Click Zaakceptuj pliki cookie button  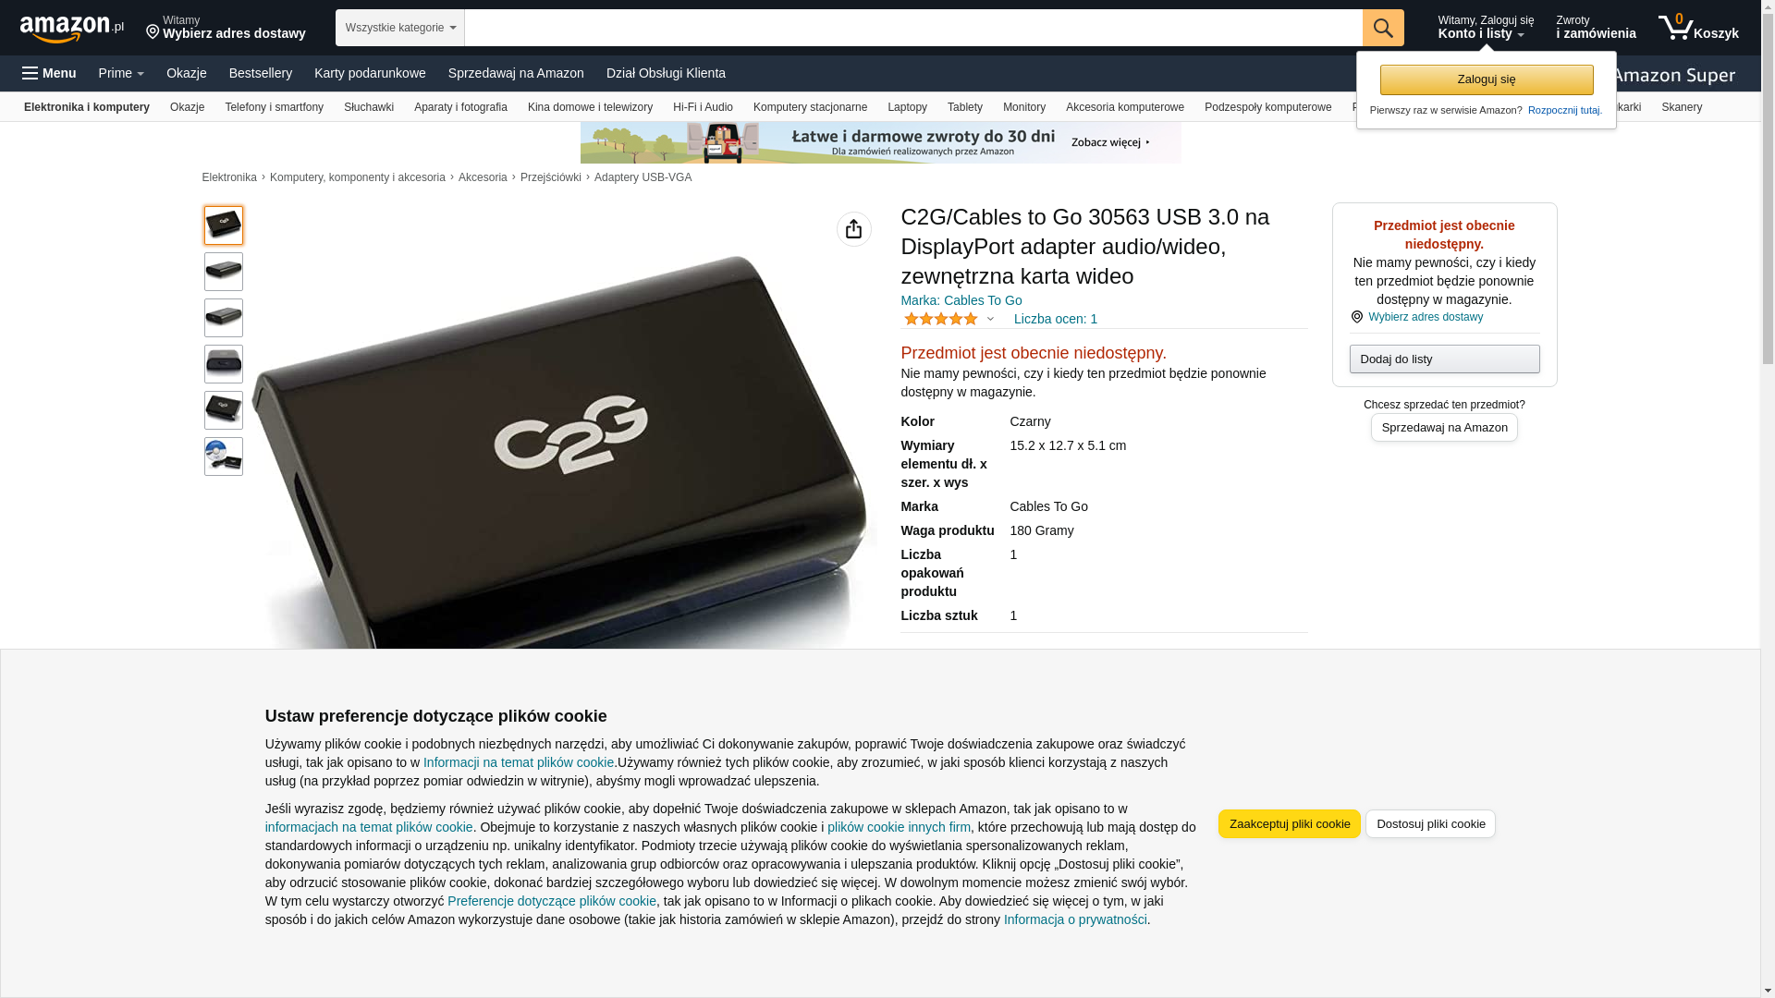(1290, 824)
